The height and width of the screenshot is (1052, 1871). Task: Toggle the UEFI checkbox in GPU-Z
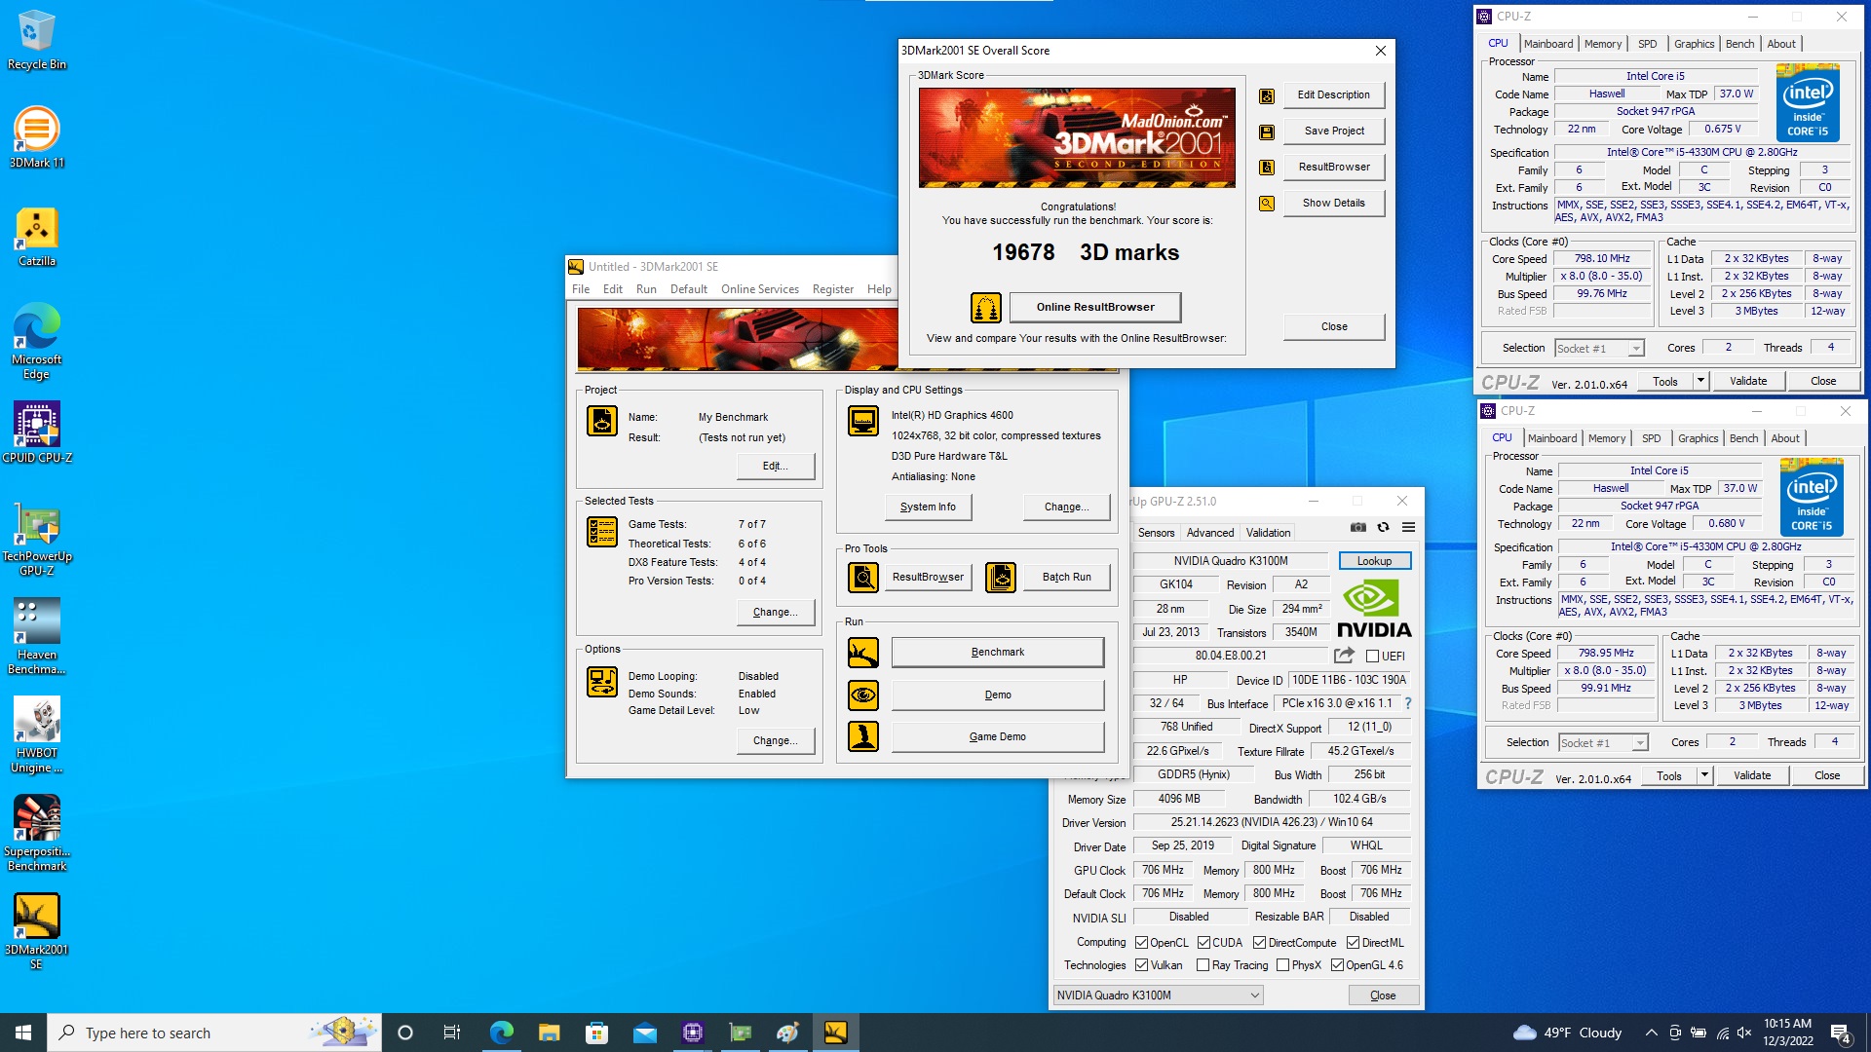coord(1373,657)
